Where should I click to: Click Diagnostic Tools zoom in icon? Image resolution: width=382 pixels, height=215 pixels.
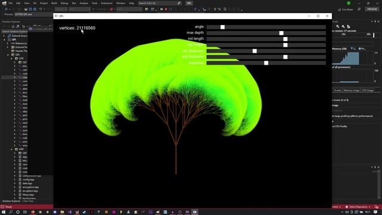click(338, 26)
